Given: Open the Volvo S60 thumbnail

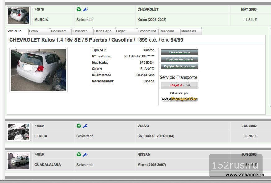Looking at the screenshot, I should (x=19, y=132).
